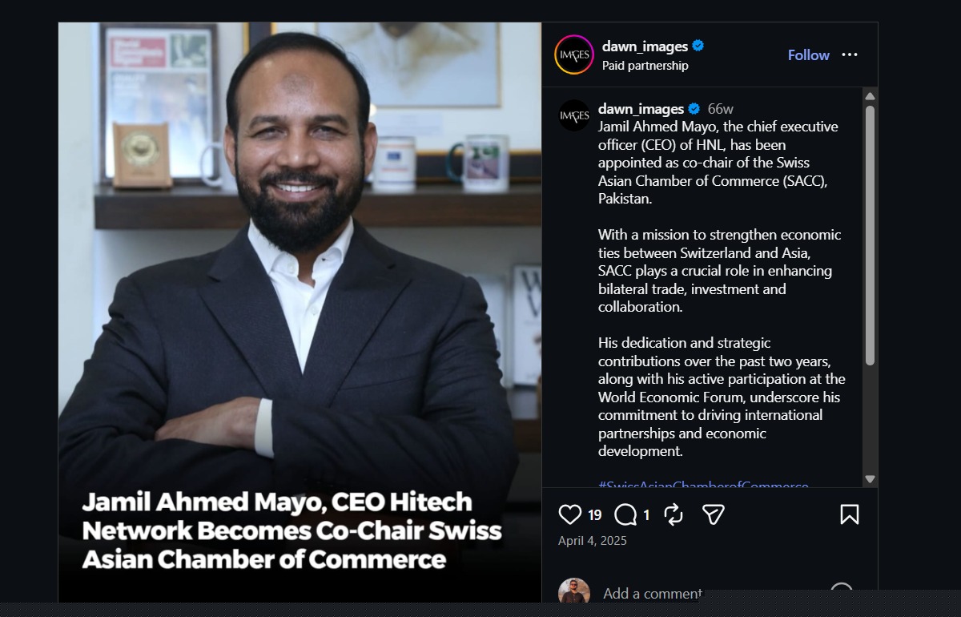This screenshot has width=961, height=617.
Task: Click the April 4, 2025 post date
Action: pos(593,541)
